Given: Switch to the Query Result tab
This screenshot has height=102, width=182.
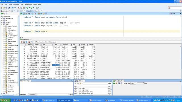Looking at the screenshot, I should [26, 39].
